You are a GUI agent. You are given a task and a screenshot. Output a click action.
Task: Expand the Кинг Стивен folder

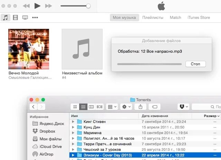(73, 122)
